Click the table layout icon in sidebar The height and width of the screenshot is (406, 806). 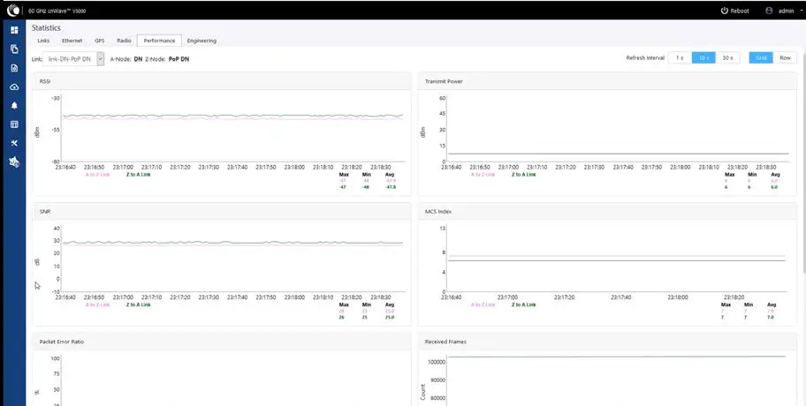click(14, 124)
